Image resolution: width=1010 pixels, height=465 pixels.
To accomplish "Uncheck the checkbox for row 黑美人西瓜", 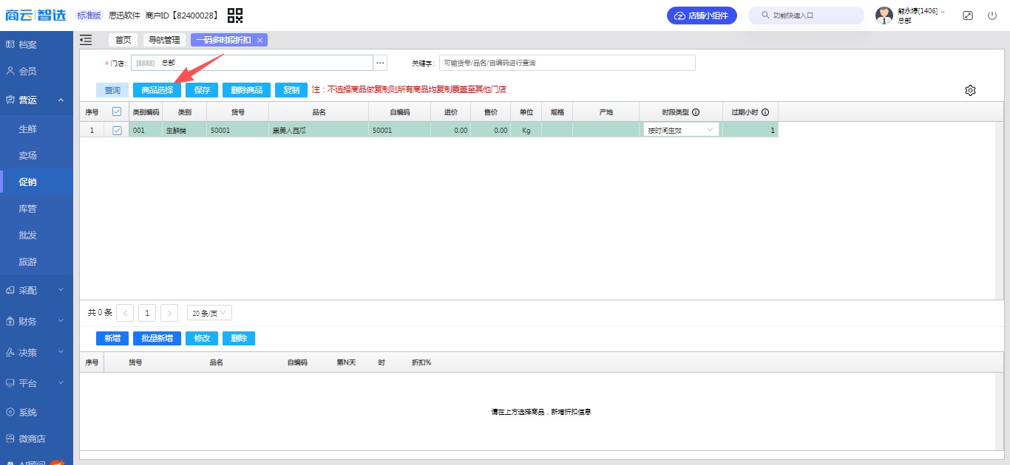I will pos(117,131).
